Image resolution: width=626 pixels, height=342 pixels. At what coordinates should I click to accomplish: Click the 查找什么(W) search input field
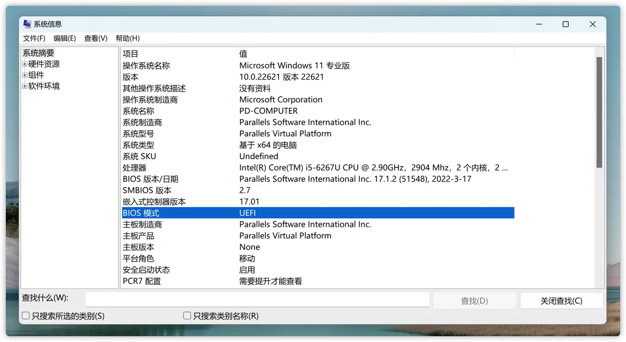[257, 300]
